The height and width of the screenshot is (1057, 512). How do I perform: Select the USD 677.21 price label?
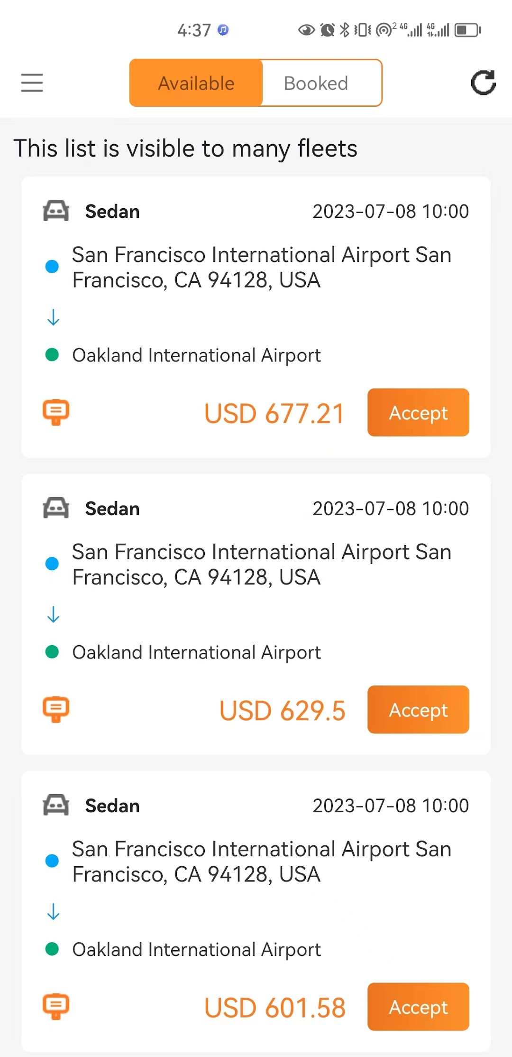pyautogui.click(x=274, y=413)
